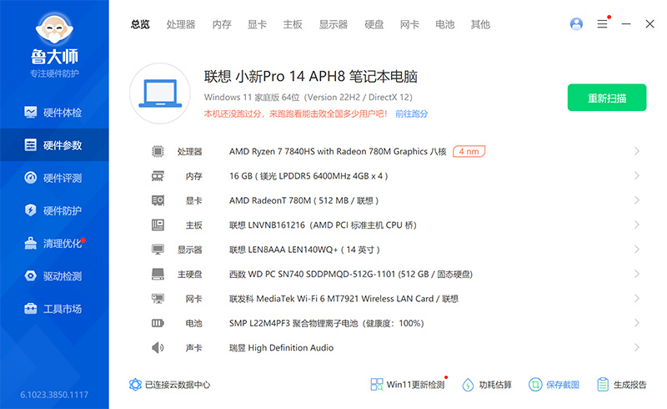Image resolution: width=667 pixels, height=409 pixels.
Task: Click the 硬件体检 sidebar icon
Action: tap(30, 113)
